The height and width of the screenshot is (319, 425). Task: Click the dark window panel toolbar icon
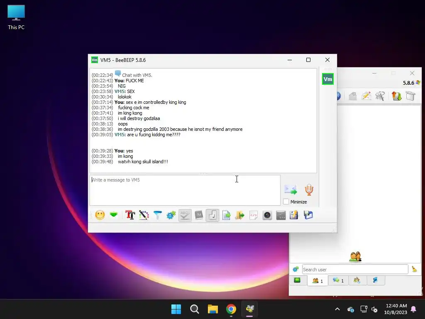[281, 216]
